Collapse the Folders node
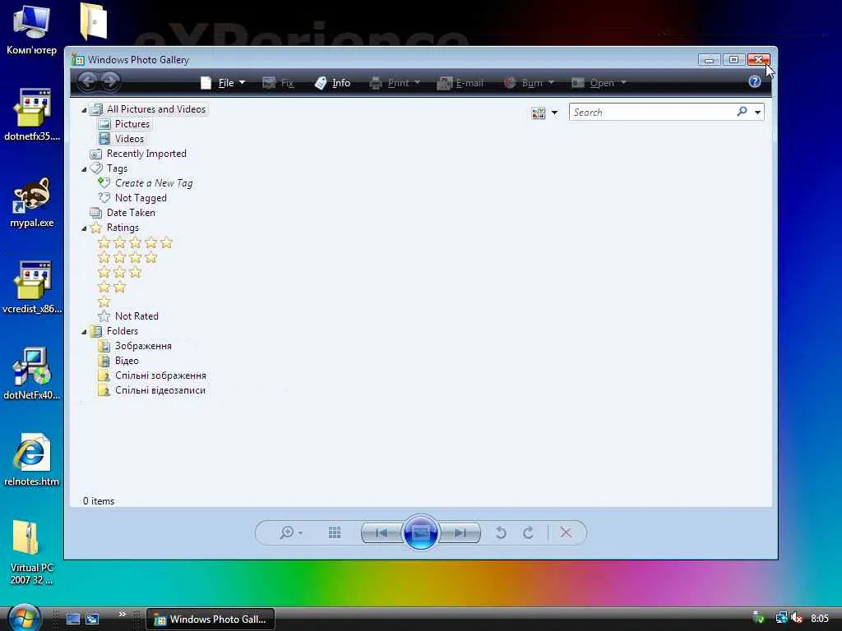Screen dimensions: 842x631 tap(84, 332)
